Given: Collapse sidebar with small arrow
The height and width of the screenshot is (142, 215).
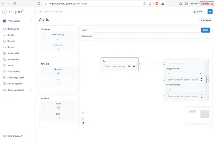Looking at the screenshot, I should click(36, 12).
